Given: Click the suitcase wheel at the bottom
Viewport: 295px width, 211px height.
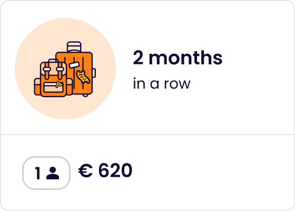Looking at the screenshot, I should [85, 95].
